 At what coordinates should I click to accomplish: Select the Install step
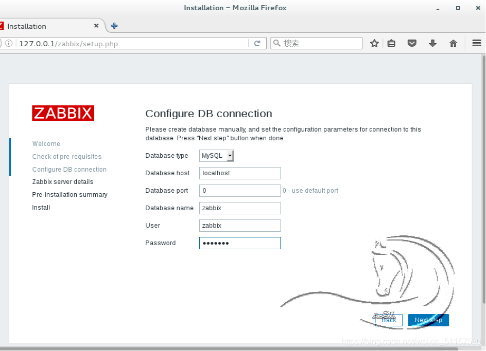pyautogui.click(x=41, y=208)
